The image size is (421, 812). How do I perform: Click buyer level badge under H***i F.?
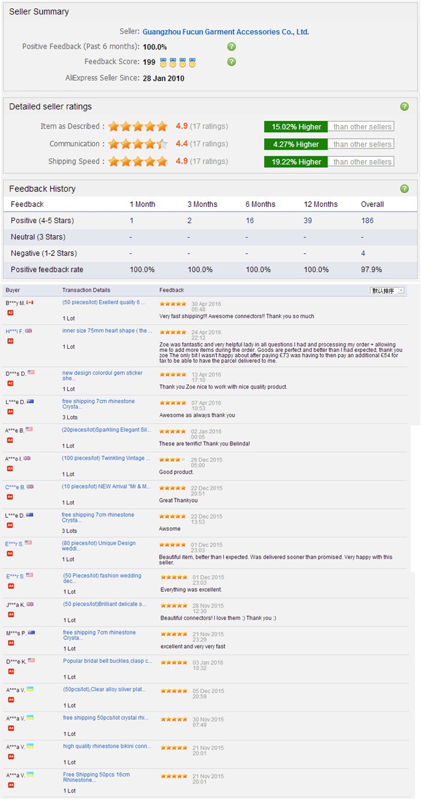coord(10,341)
